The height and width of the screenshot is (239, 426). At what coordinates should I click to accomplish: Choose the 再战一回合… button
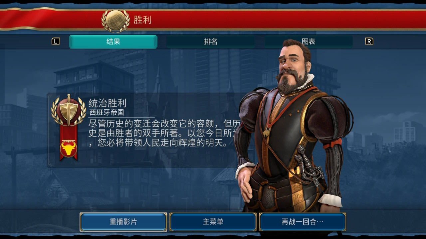click(303, 222)
